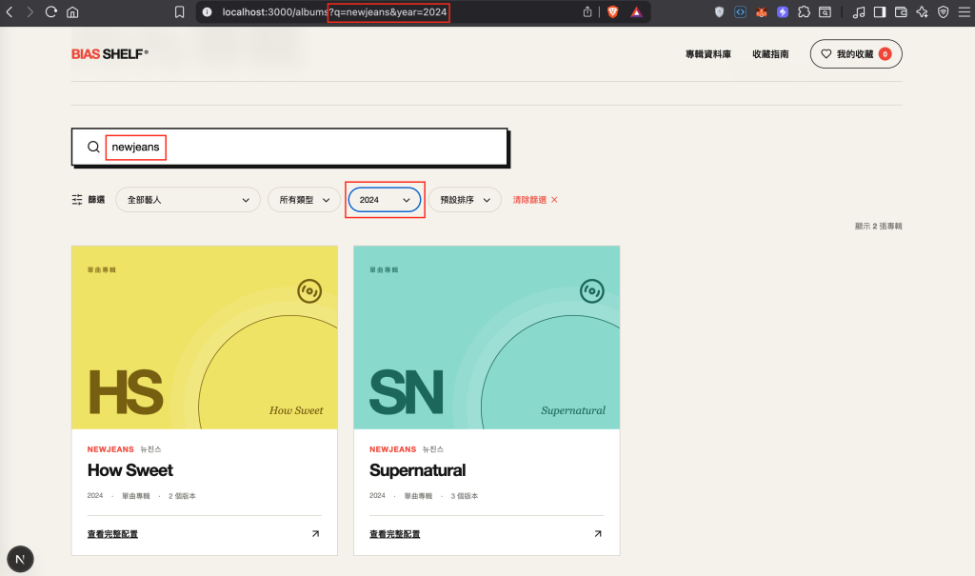Screen dimensions: 975x576
Task: Clear filters with 清除篩選
Action: [x=535, y=200]
